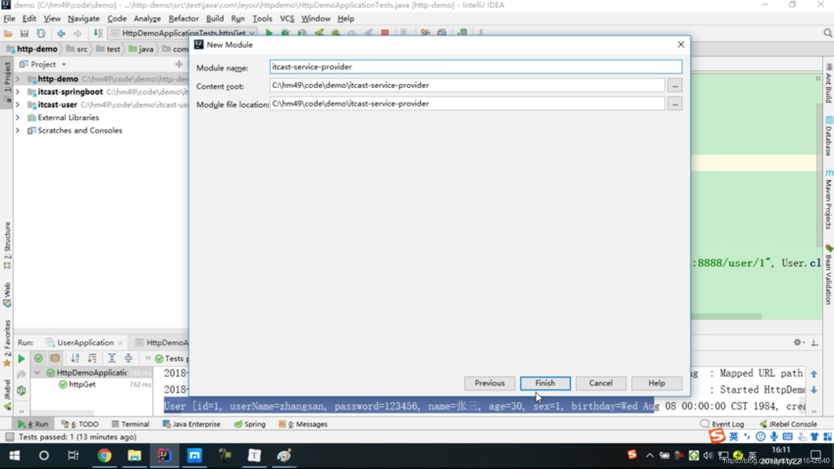
Task: Browse for Module file location with ellipsis button
Action: point(675,104)
